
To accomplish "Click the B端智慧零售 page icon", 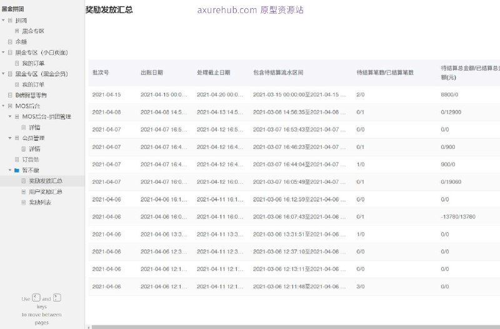I will [10, 95].
